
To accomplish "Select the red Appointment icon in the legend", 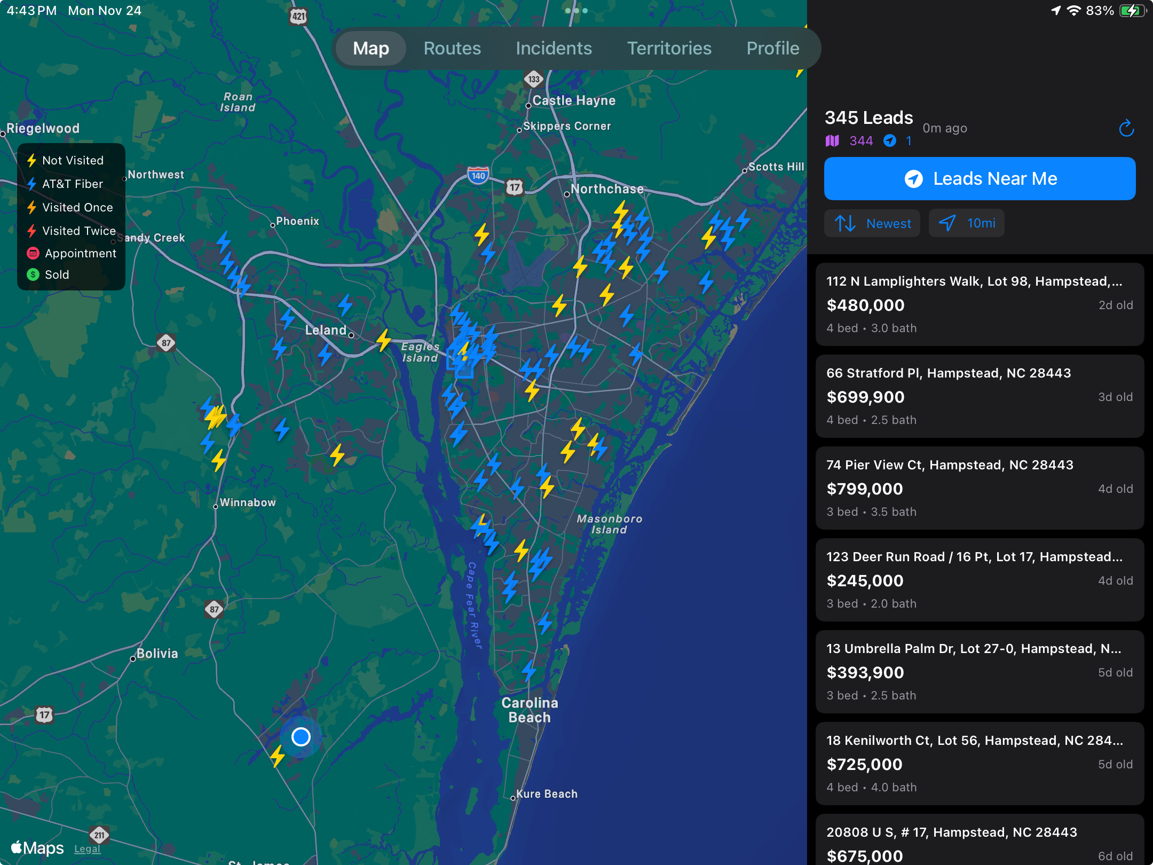I will 32,253.
